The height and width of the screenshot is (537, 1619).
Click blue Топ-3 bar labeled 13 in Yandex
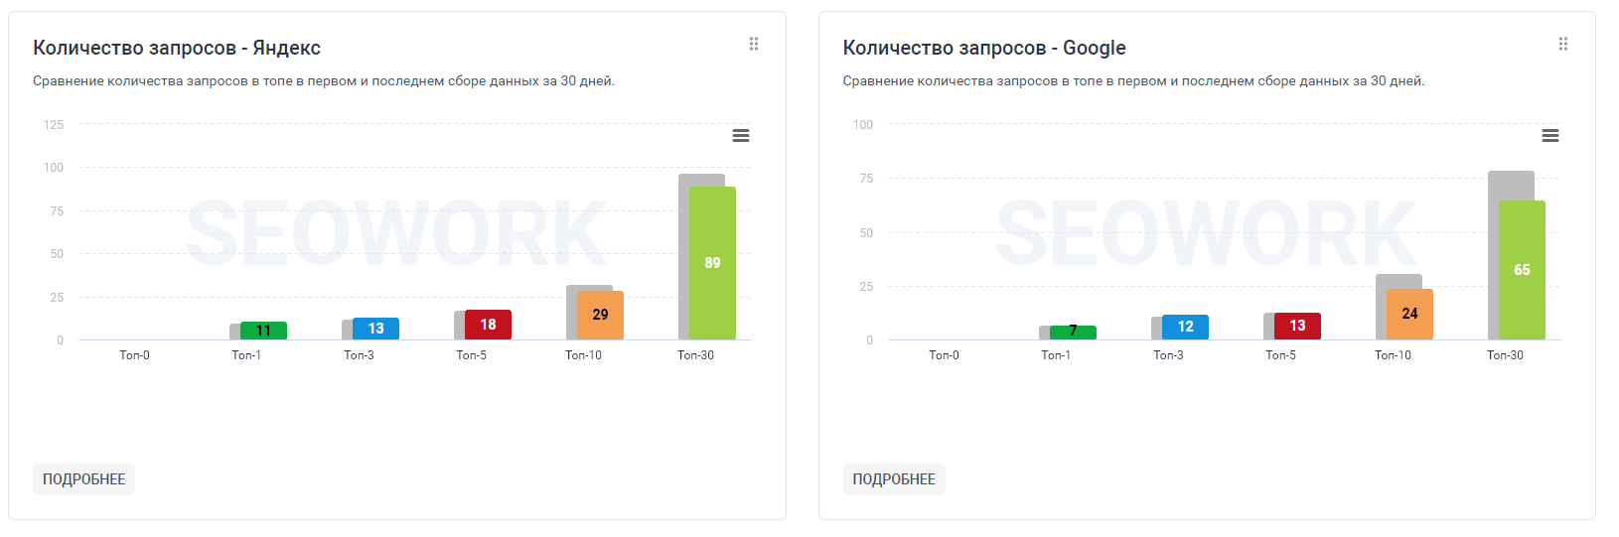coord(375,329)
